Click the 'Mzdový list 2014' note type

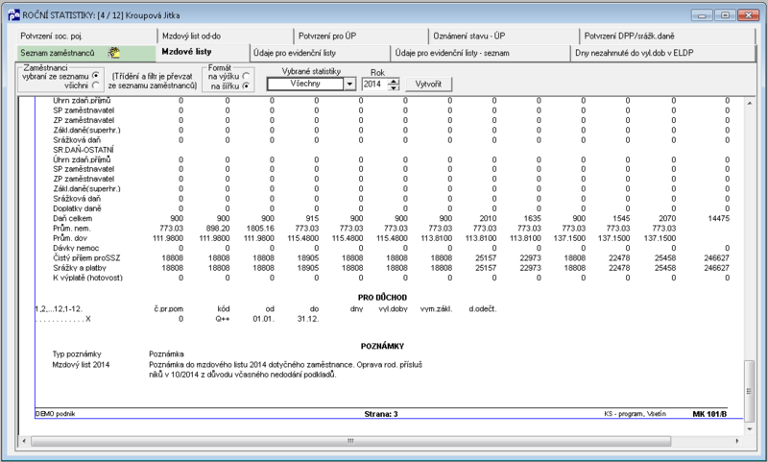pos(81,364)
